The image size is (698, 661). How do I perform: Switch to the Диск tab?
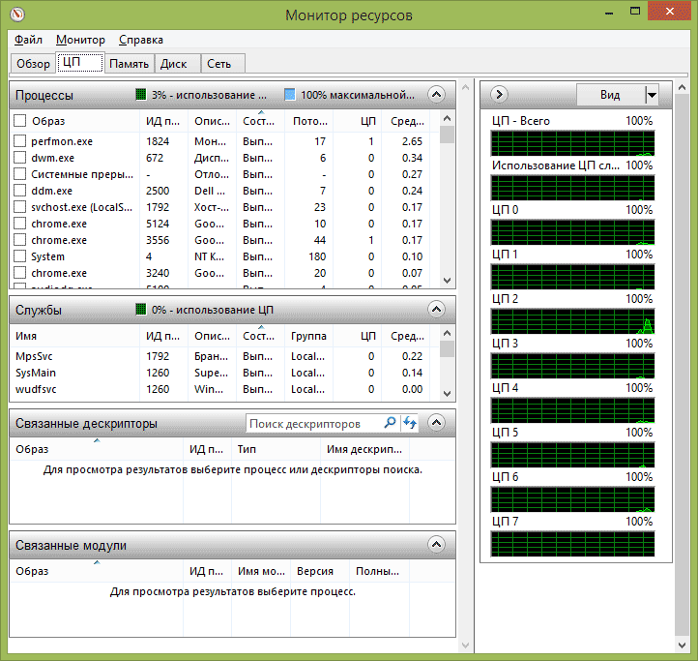(x=178, y=64)
